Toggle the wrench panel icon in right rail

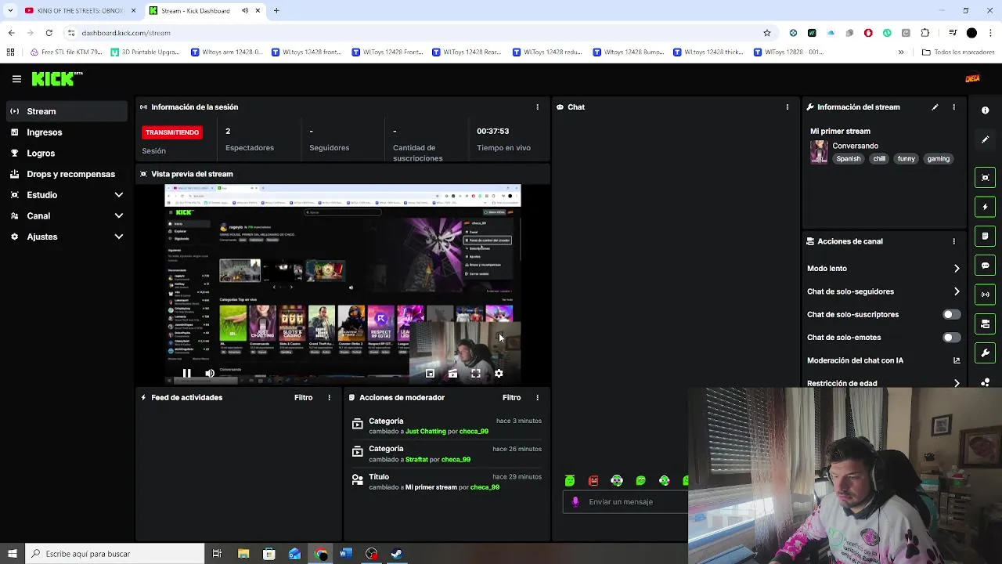[x=986, y=353]
